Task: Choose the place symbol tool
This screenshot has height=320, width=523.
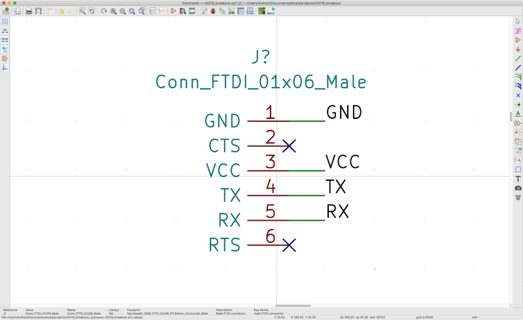Action: pyautogui.click(x=518, y=40)
